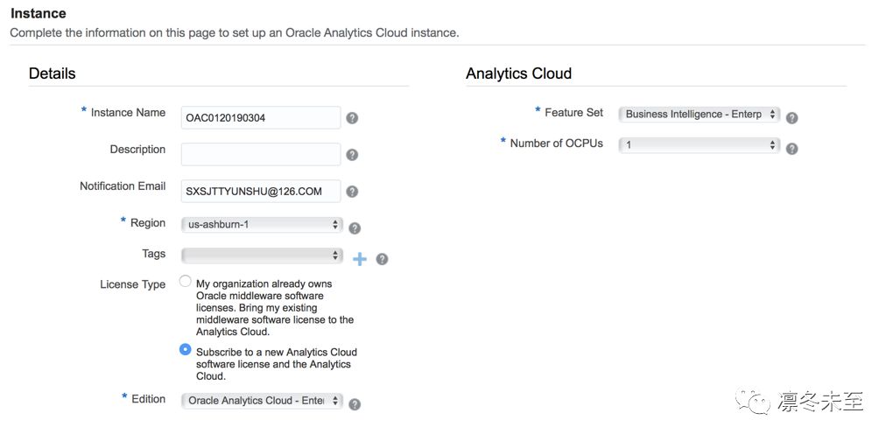This screenshot has height=441, width=893.
Task: Click the 'Bring my existing middleware' license text
Action: (x=275, y=307)
